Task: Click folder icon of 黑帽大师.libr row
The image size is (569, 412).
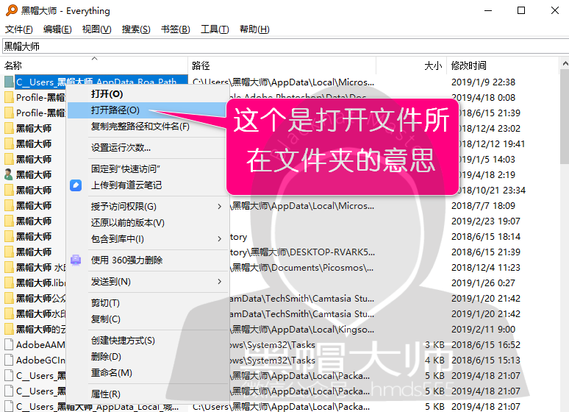Action: point(9,283)
